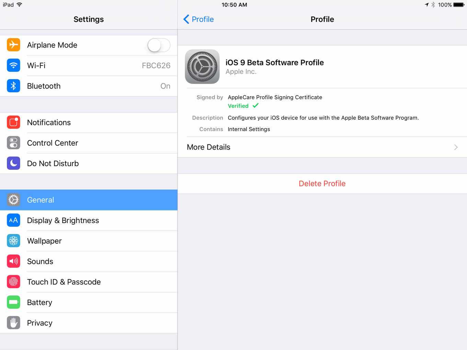Toggle the Airplane Mode switch
This screenshot has width=467, height=350.
(x=159, y=45)
